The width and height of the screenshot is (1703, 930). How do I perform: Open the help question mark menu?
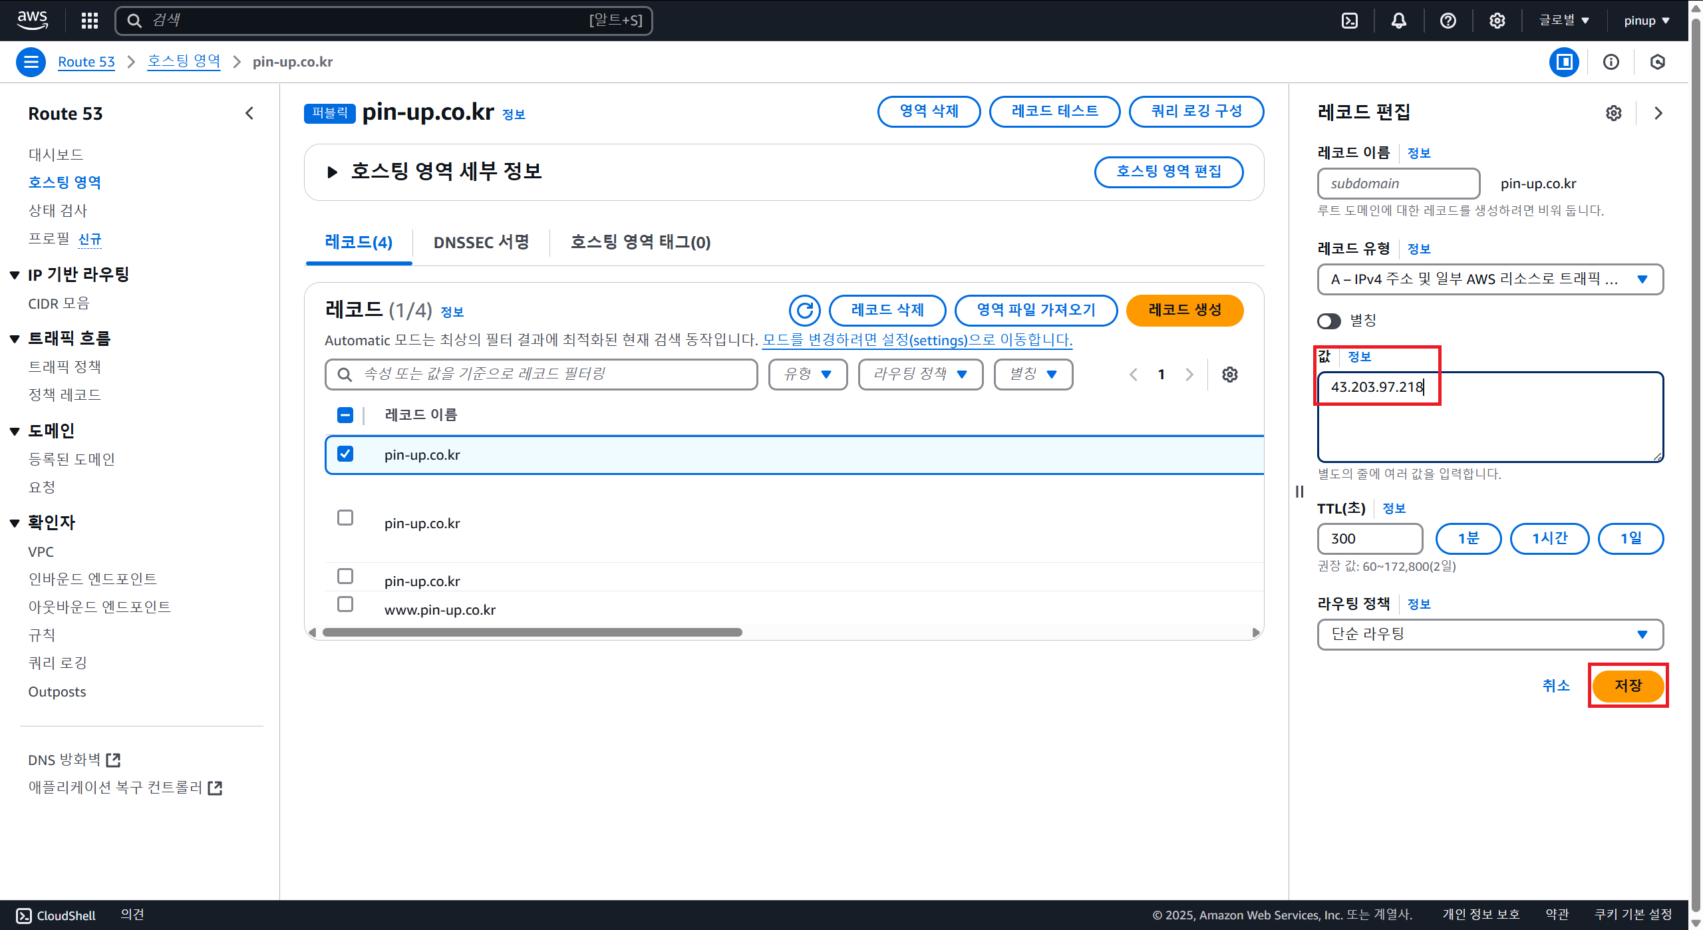[1448, 21]
